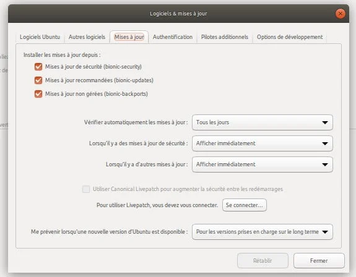
Task: Click the Rétablir button
Action: click(263, 261)
